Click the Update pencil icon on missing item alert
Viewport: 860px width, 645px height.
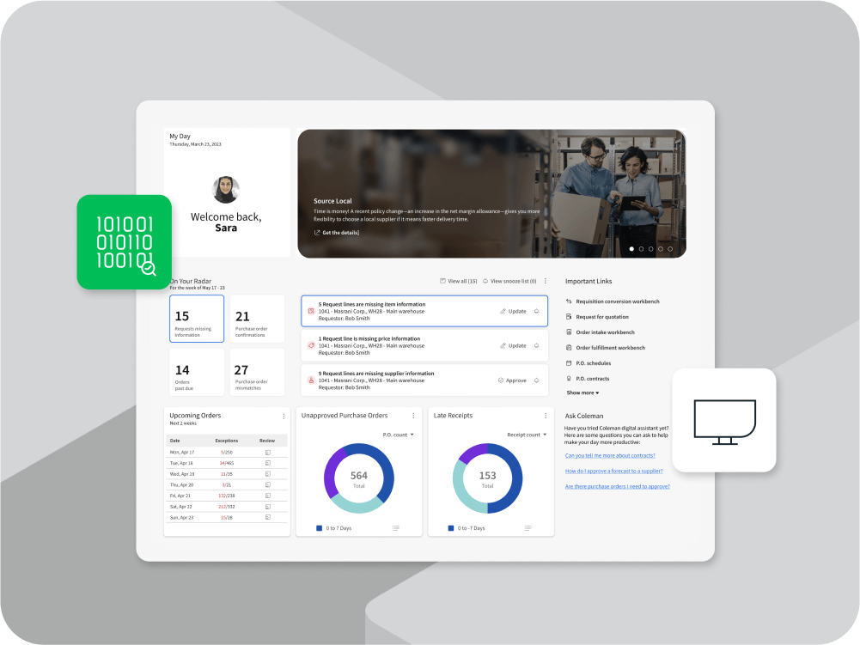coord(502,311)
